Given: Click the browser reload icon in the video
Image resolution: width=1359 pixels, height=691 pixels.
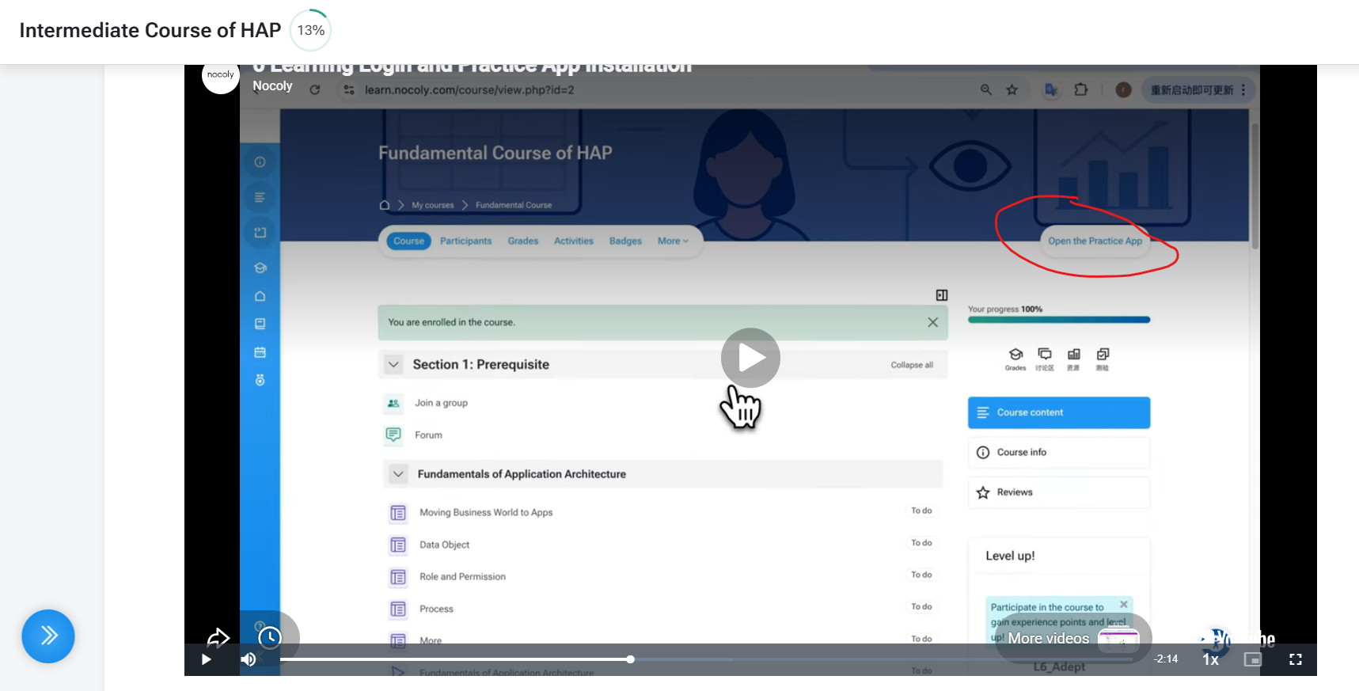Looking at the screenshot, I should [x=315, y=89].
